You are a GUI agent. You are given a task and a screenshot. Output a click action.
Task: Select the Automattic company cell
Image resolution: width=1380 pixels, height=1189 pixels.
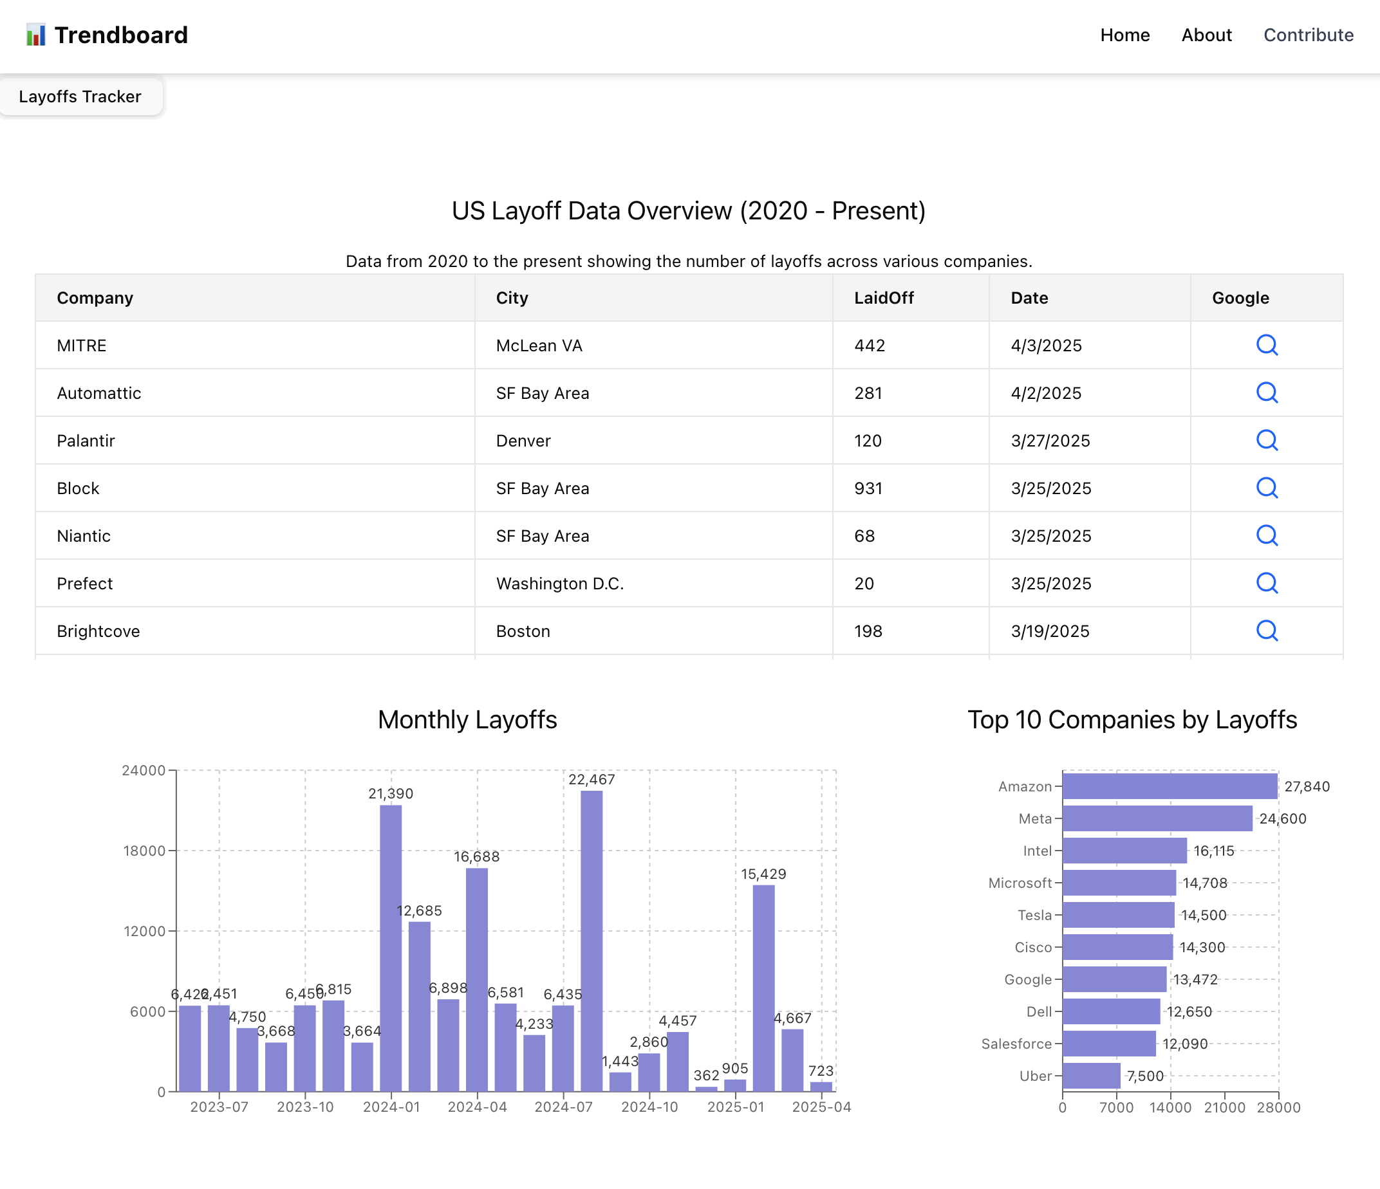point(255,392)
